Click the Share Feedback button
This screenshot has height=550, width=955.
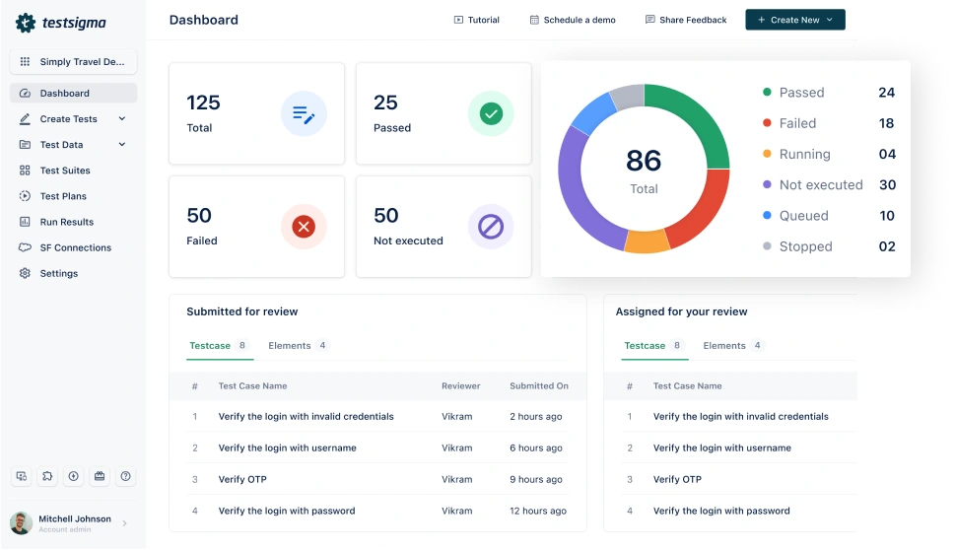click(686, 20)
